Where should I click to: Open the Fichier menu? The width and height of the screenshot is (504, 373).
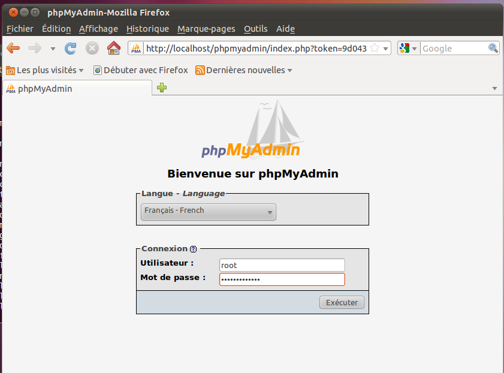(20, 29)
